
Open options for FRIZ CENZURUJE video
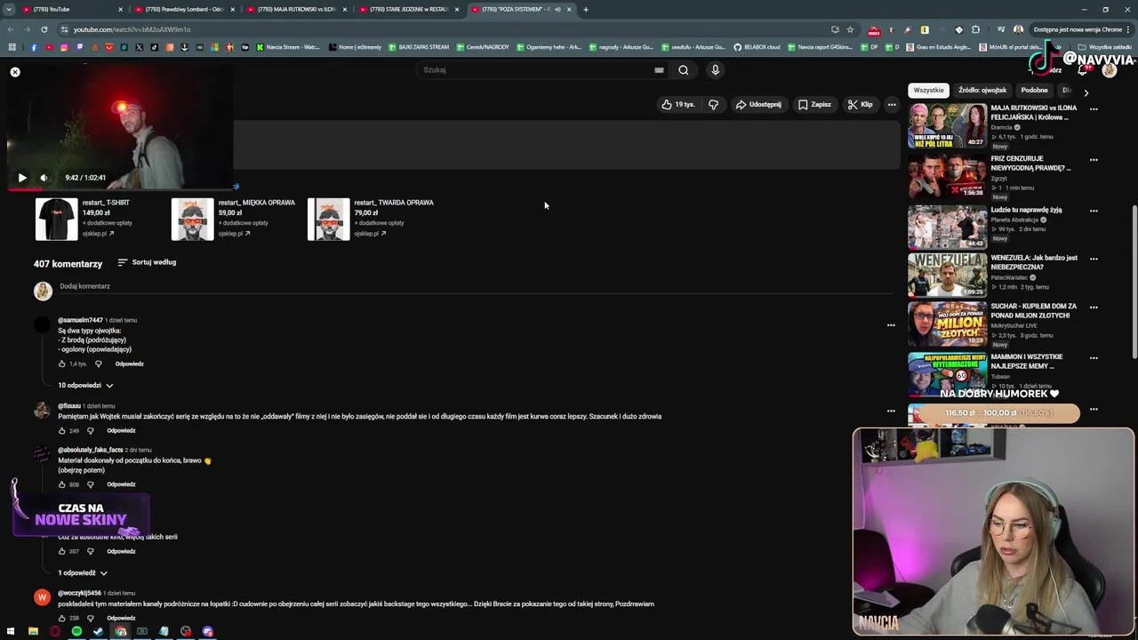[x=1094, y=160]
